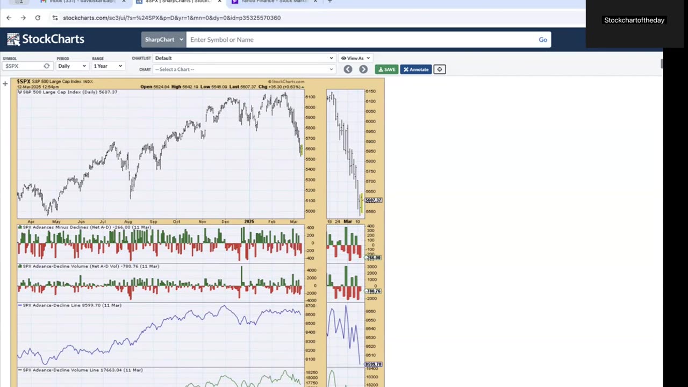This screenshot has height=387, width=688.
Task: Click the last price label 5607.37
Action: click(373, 200)
